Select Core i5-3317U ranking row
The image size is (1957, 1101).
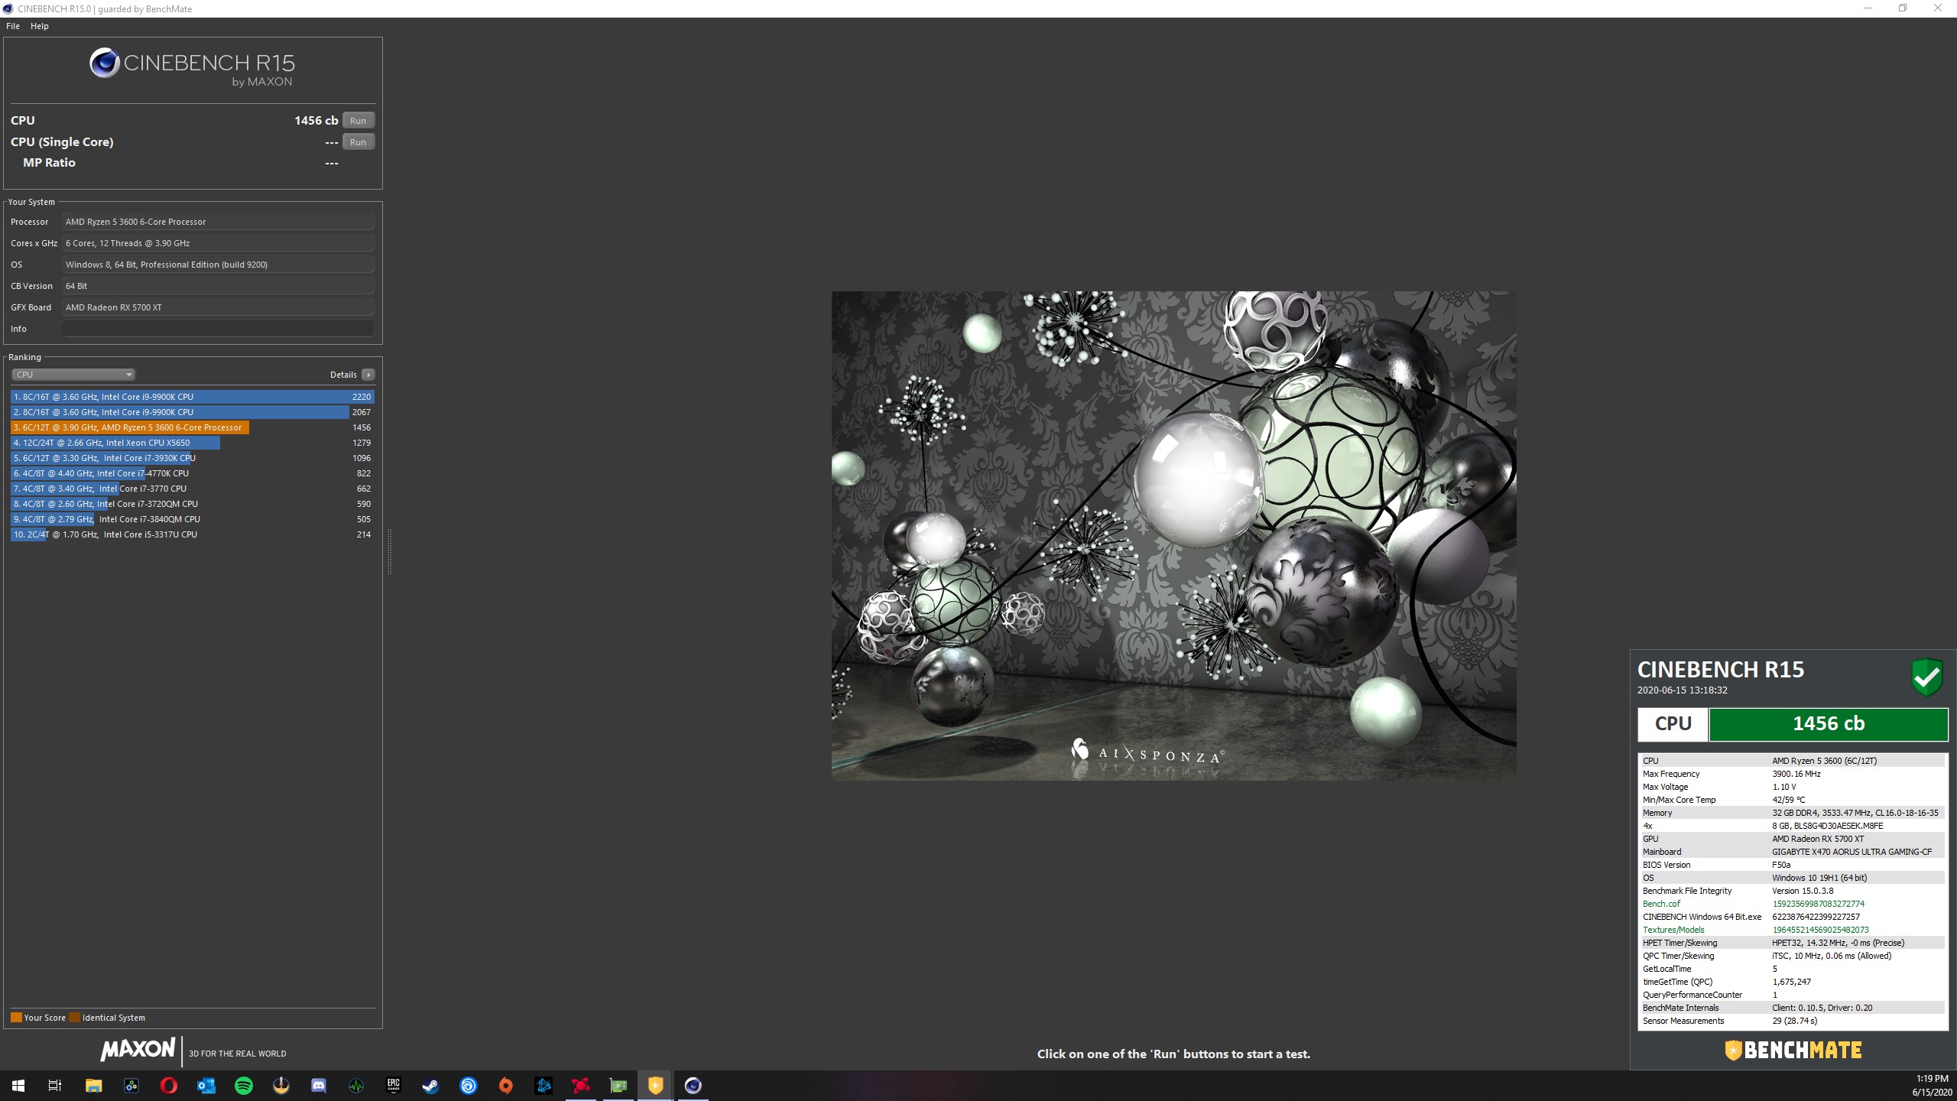pyautogui.click(x=193, y=534)
